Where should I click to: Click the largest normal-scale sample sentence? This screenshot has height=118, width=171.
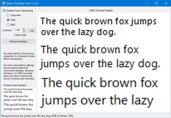point(18,107)
